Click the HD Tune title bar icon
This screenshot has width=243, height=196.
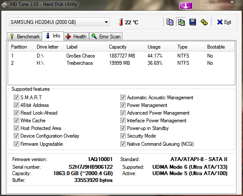[4, 4]
